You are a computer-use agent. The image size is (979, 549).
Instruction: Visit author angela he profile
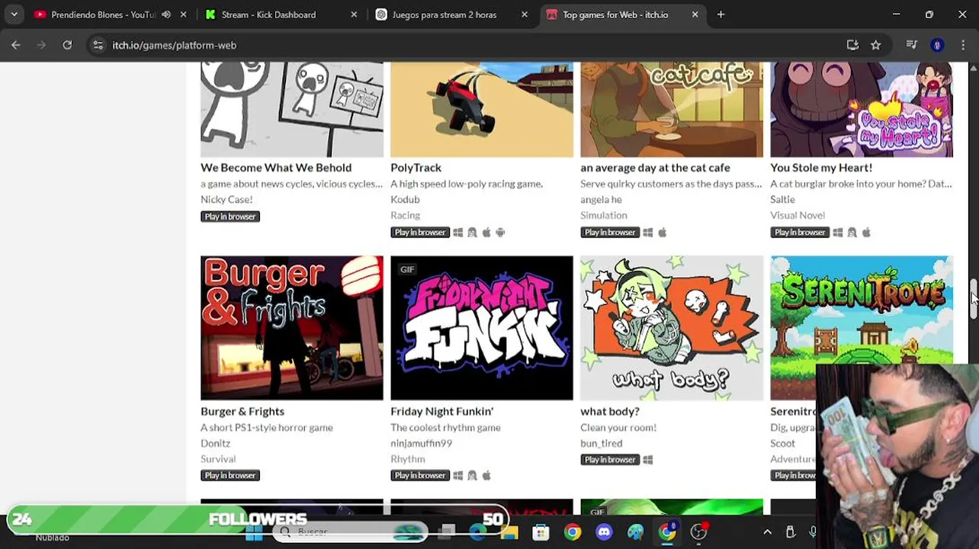(x=601, y=200)
